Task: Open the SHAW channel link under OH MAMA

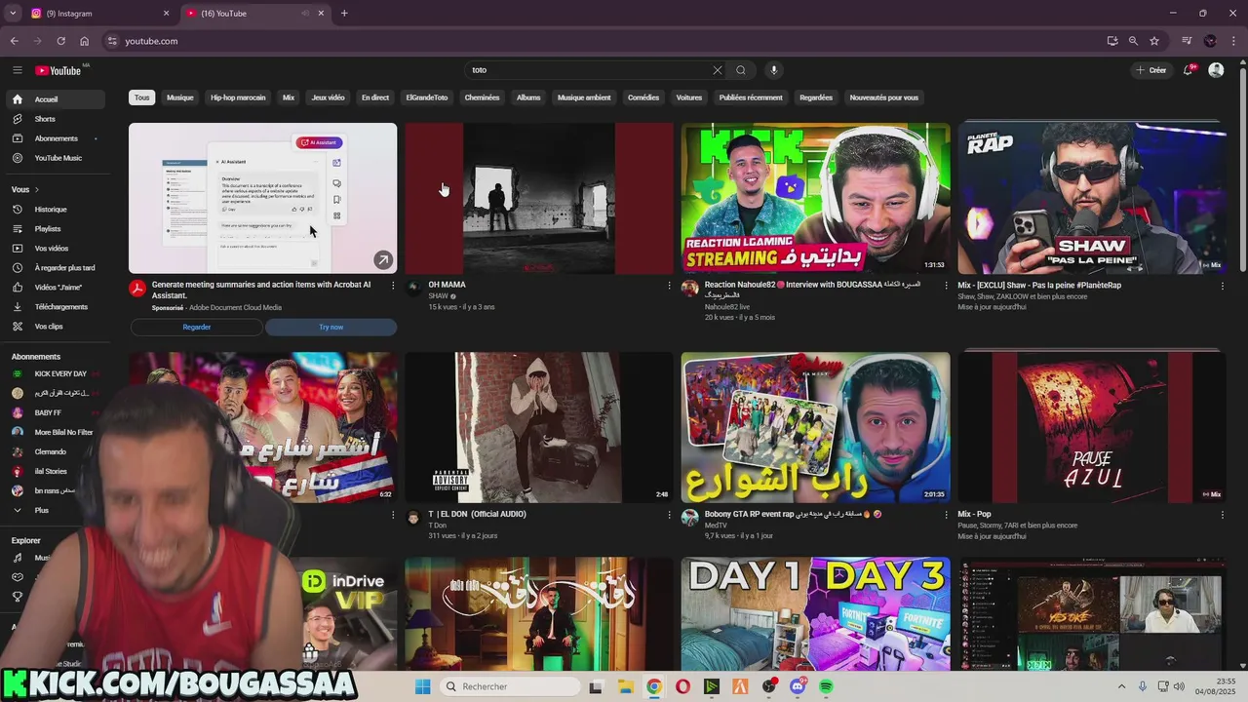Action: point(438,295)
